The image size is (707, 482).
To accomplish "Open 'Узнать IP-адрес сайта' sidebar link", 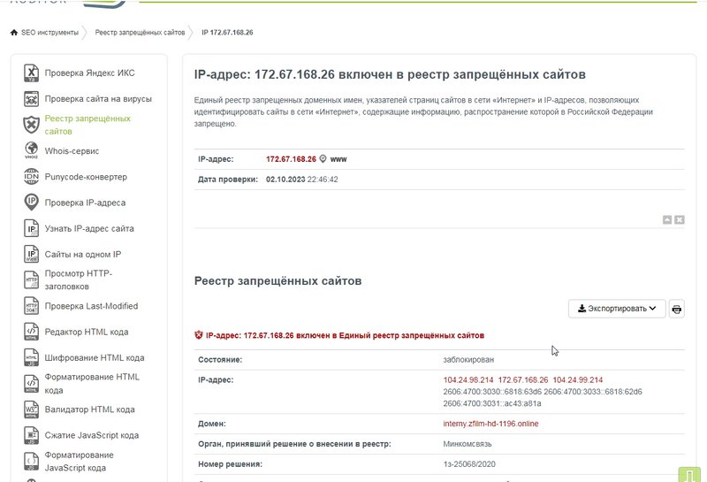I will [x=89, y=228].
